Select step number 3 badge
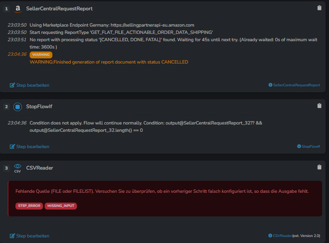329x243 pixels. coord(6,168)
